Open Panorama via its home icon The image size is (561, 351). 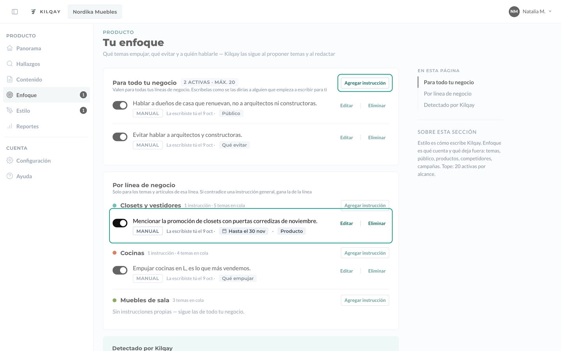click(x=10, y=48)
